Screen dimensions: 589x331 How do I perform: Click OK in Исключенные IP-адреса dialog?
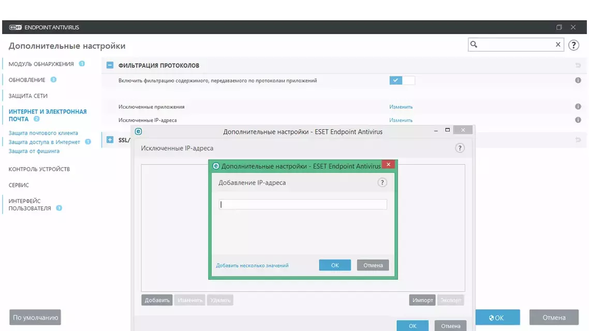tap(413, 326)
